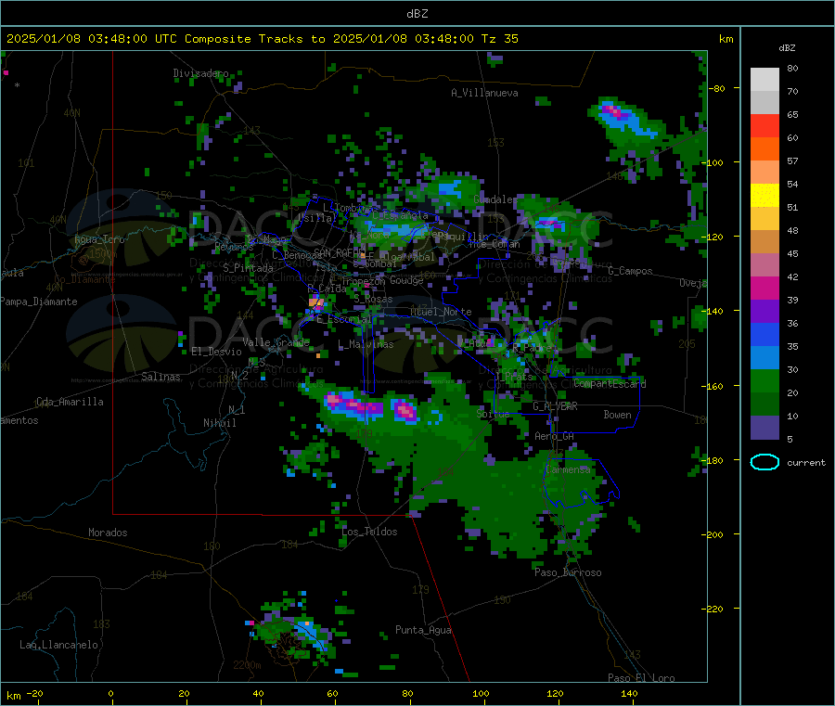Click the '0' km tick on bottom axis
835x706 pixels.
tap(111, 694)
